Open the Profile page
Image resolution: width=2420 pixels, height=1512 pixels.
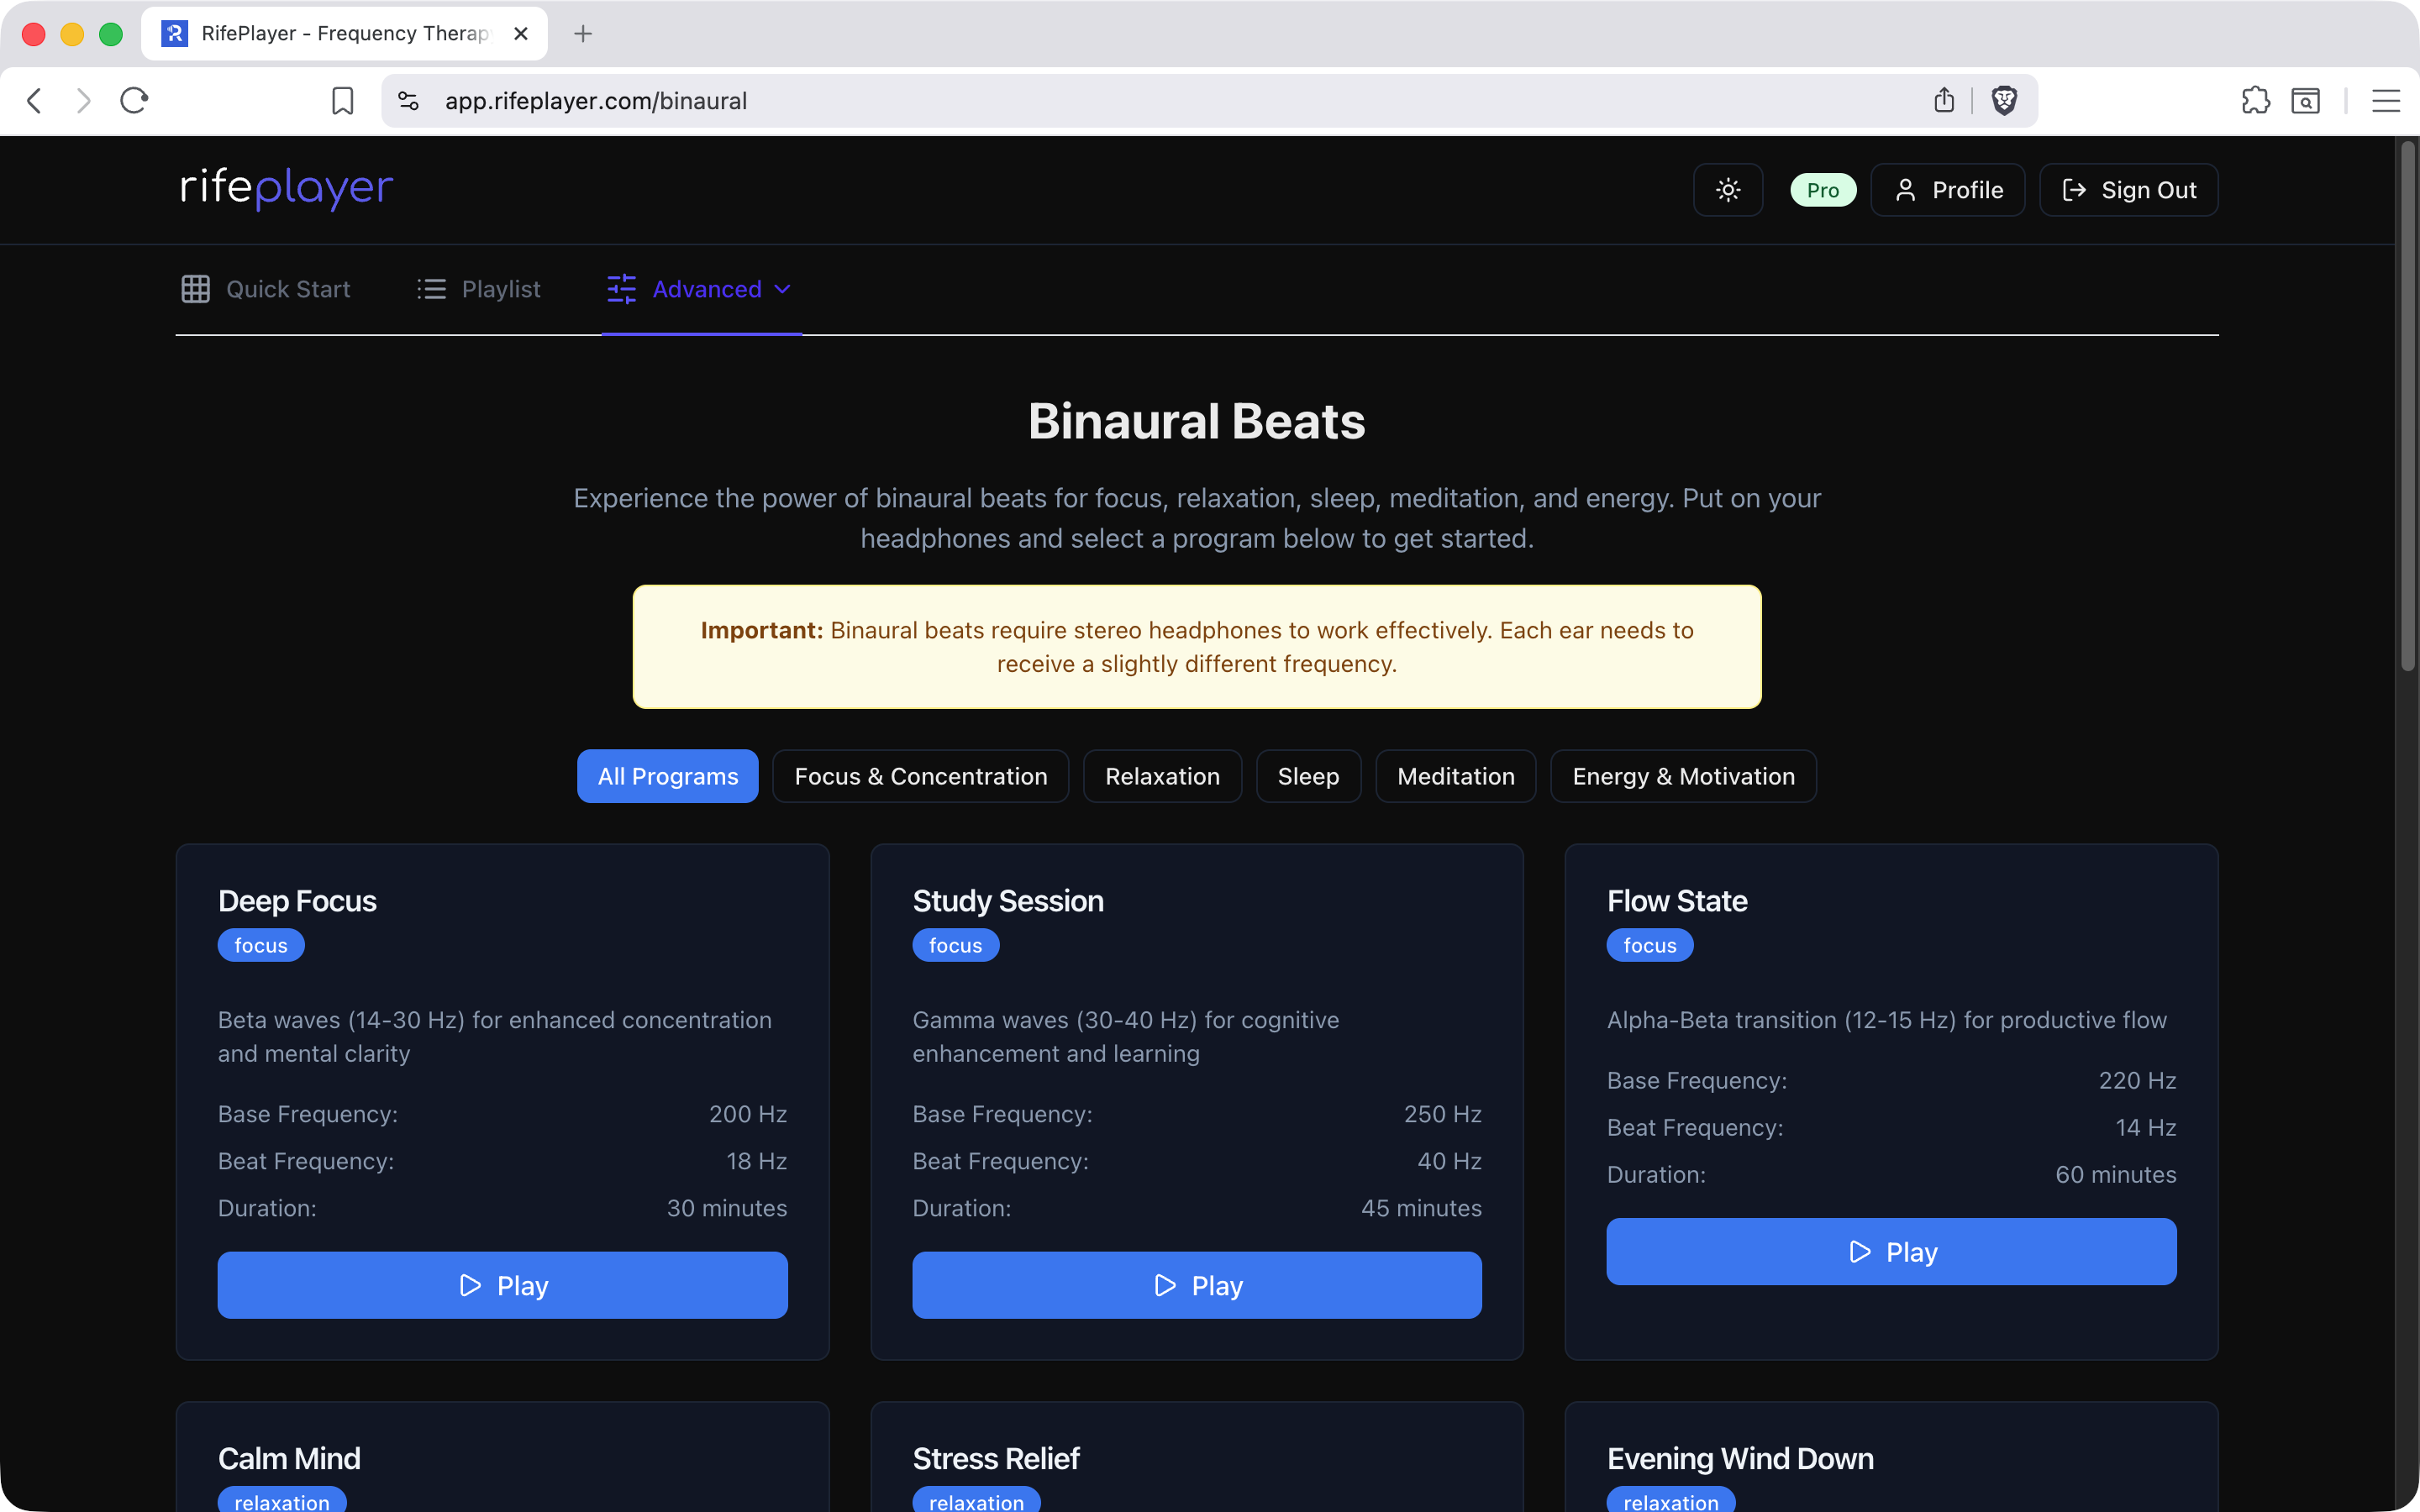tap(1948, 190)
